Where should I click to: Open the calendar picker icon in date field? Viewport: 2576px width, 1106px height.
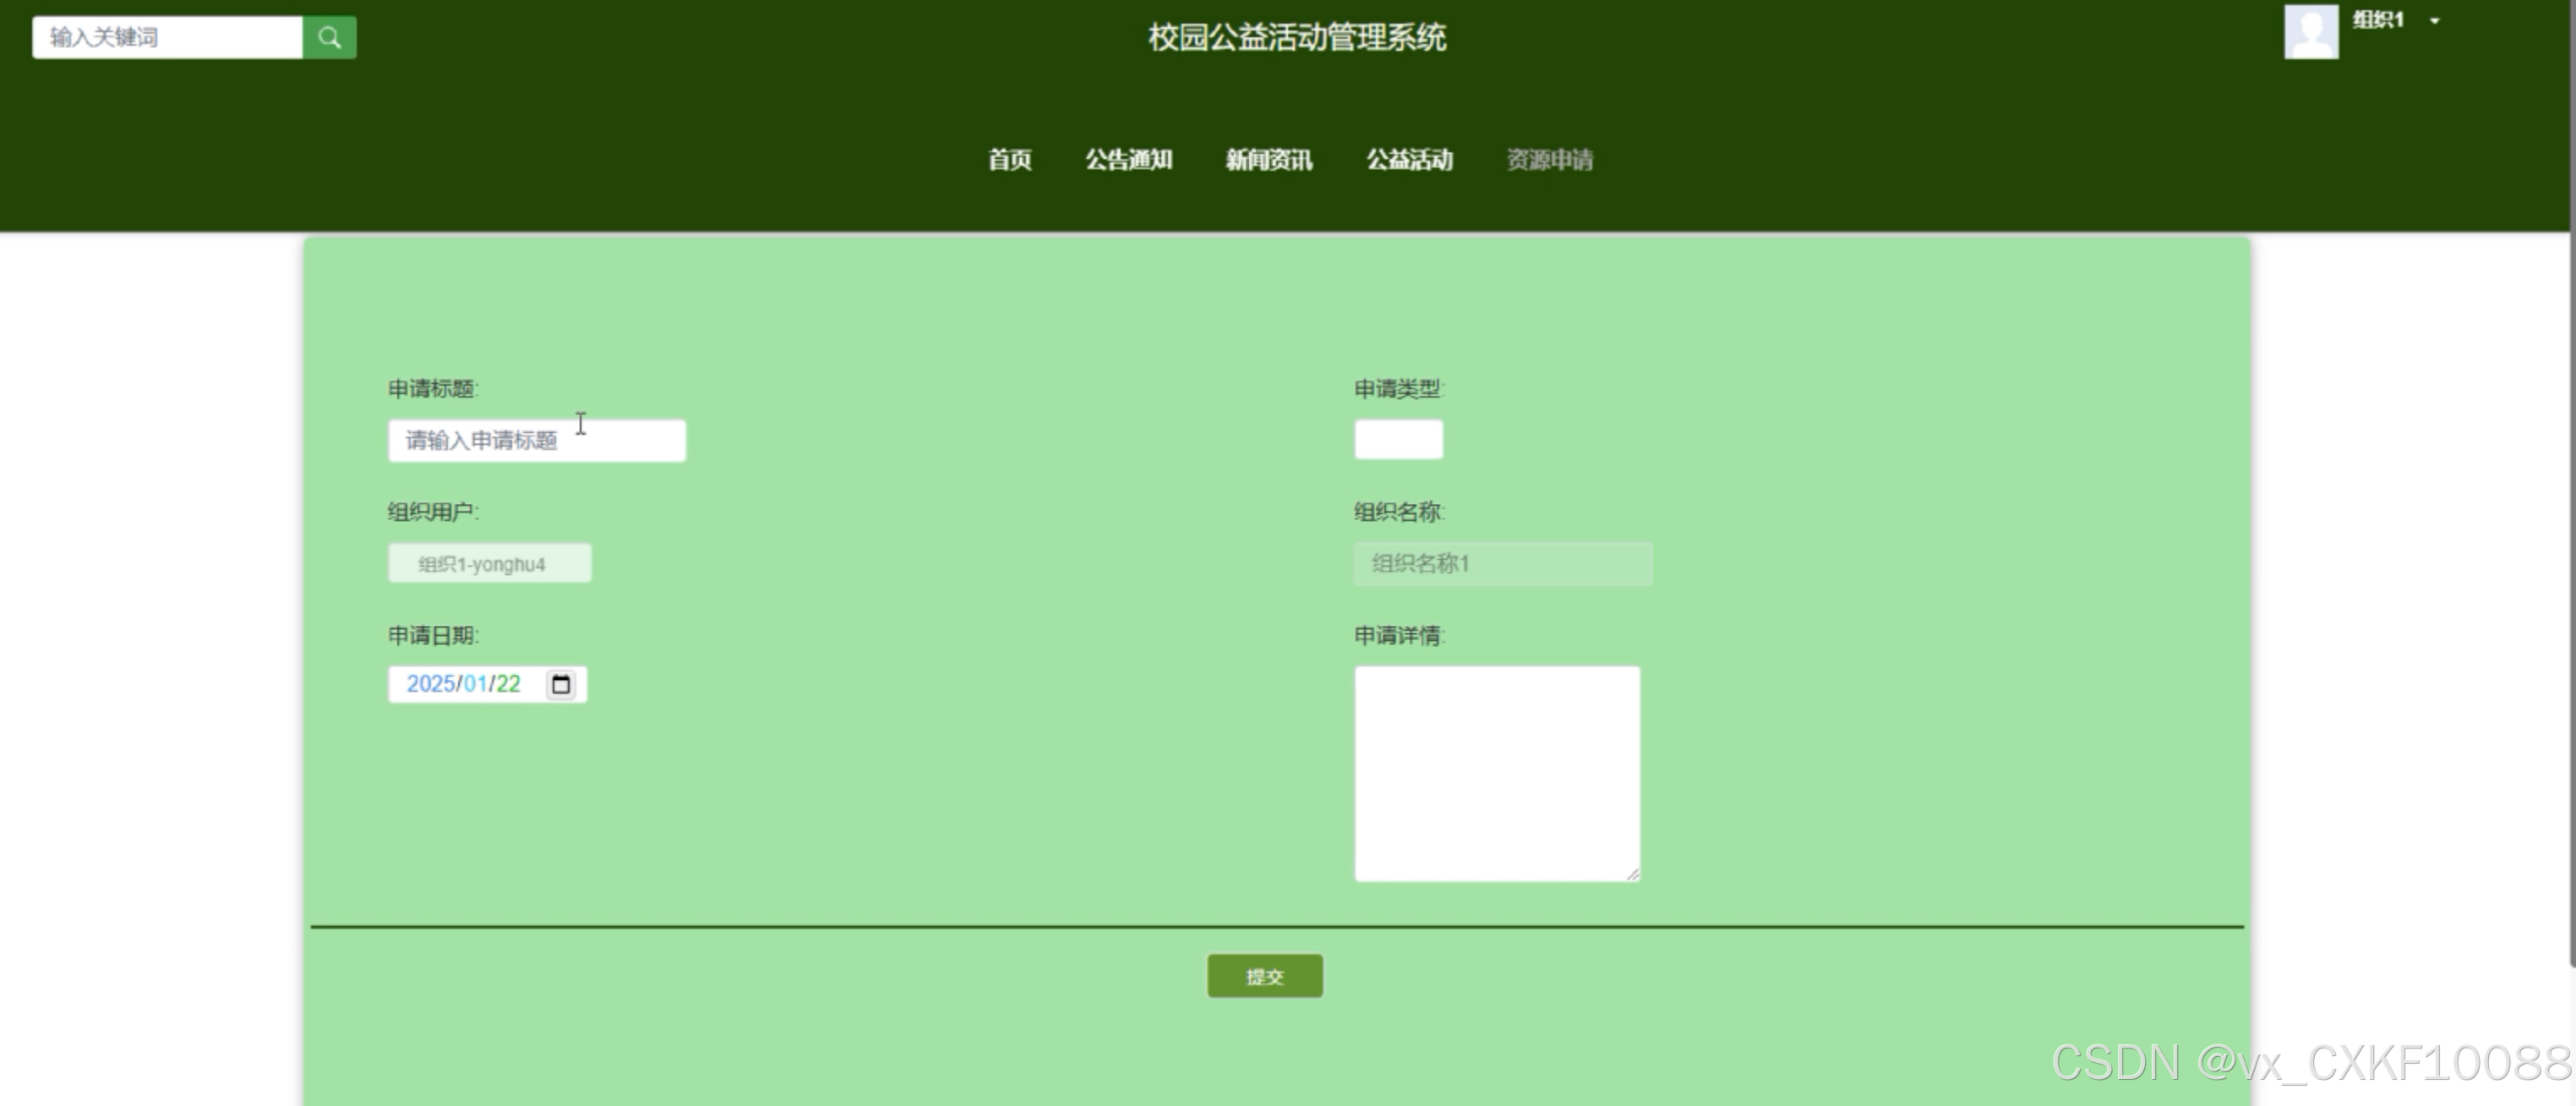tap(561, 685)
